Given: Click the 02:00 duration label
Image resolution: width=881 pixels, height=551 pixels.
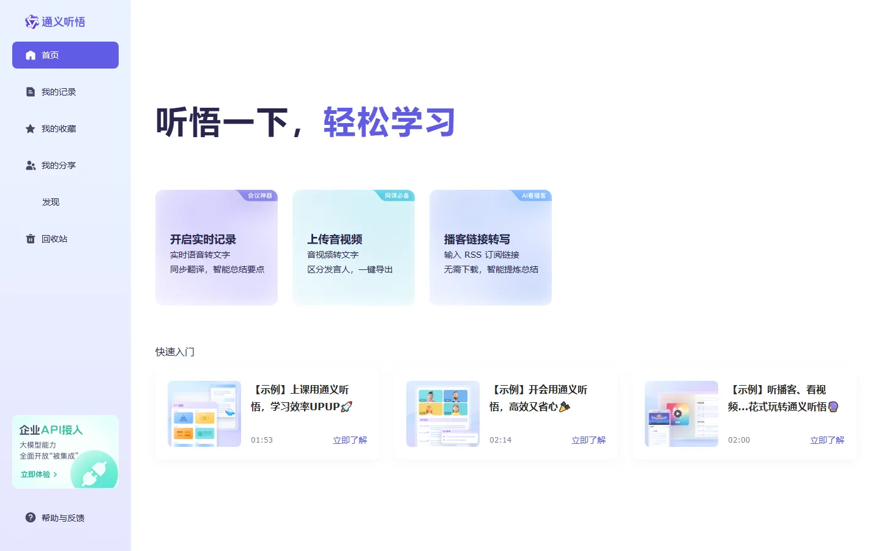Looking at the screenshot, I should click(x=739, y=440).
